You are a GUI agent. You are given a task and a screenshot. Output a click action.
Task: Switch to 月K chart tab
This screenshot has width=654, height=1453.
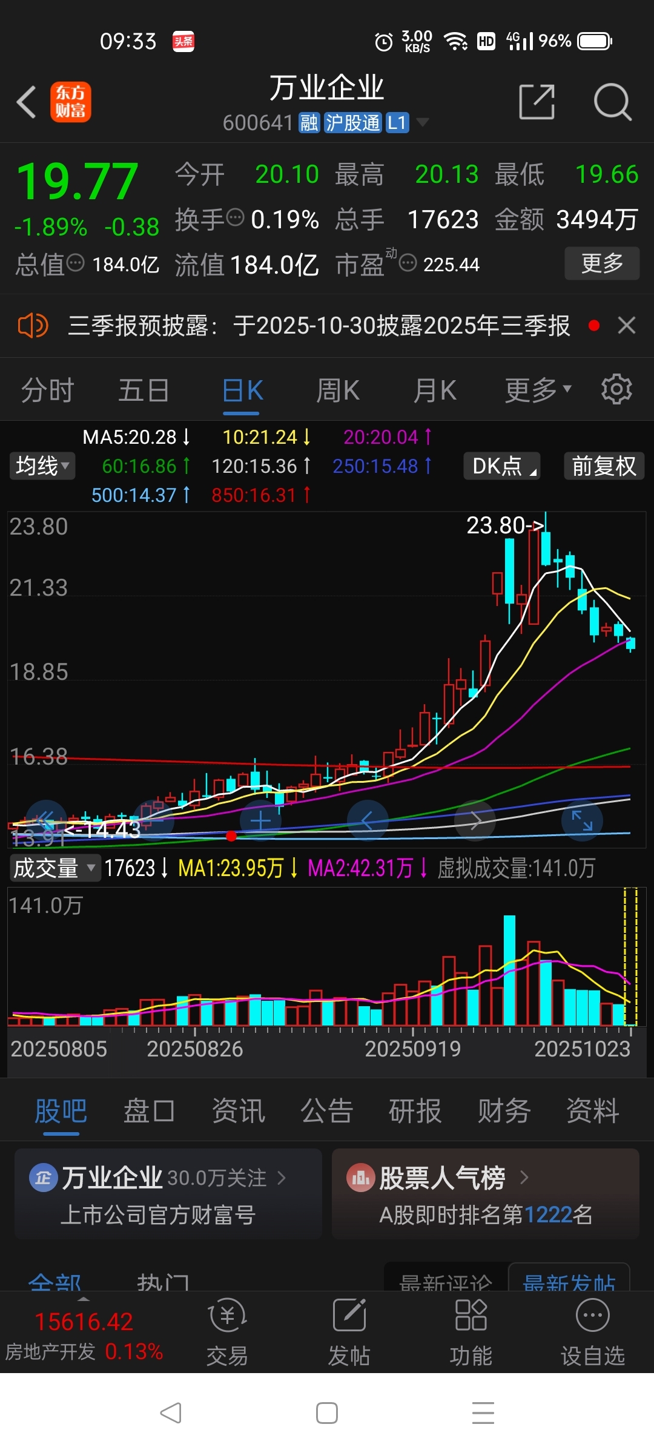click(x=435, y=390)
